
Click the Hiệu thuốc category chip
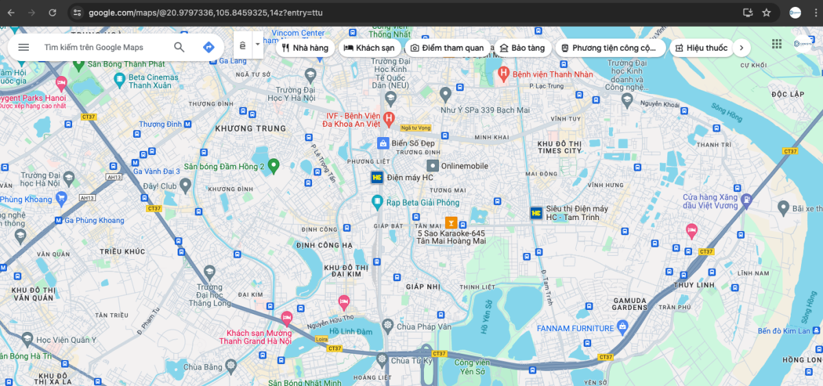pyautogui.click(x=701, y=48)
